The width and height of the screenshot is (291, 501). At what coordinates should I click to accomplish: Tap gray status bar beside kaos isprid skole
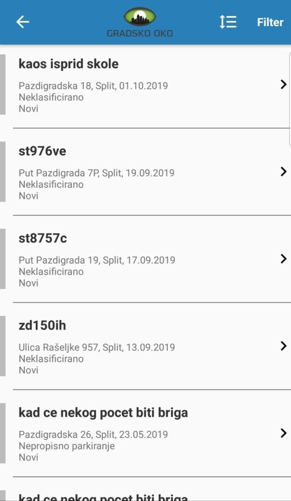click(x=3, y=84)
